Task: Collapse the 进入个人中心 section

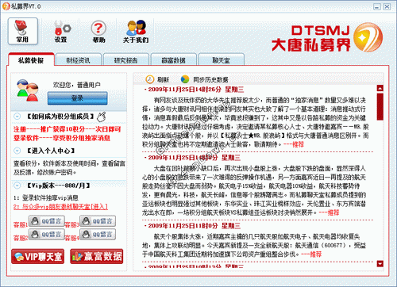Action: [x=17, y=151]
